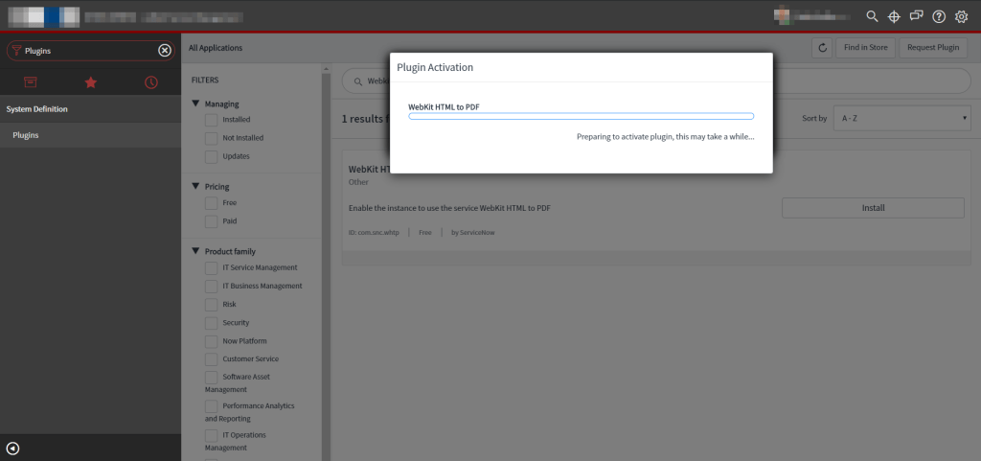This screenshot has width=981, height=461.
Task: Collapse the Managing filter section
Action: 196,104
